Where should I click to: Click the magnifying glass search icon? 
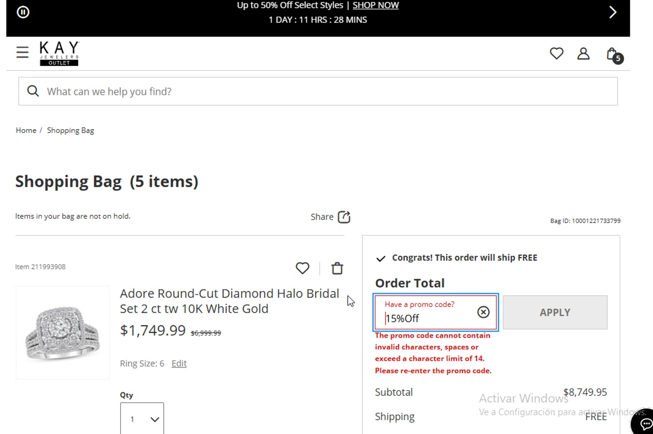tap(33, 91)
